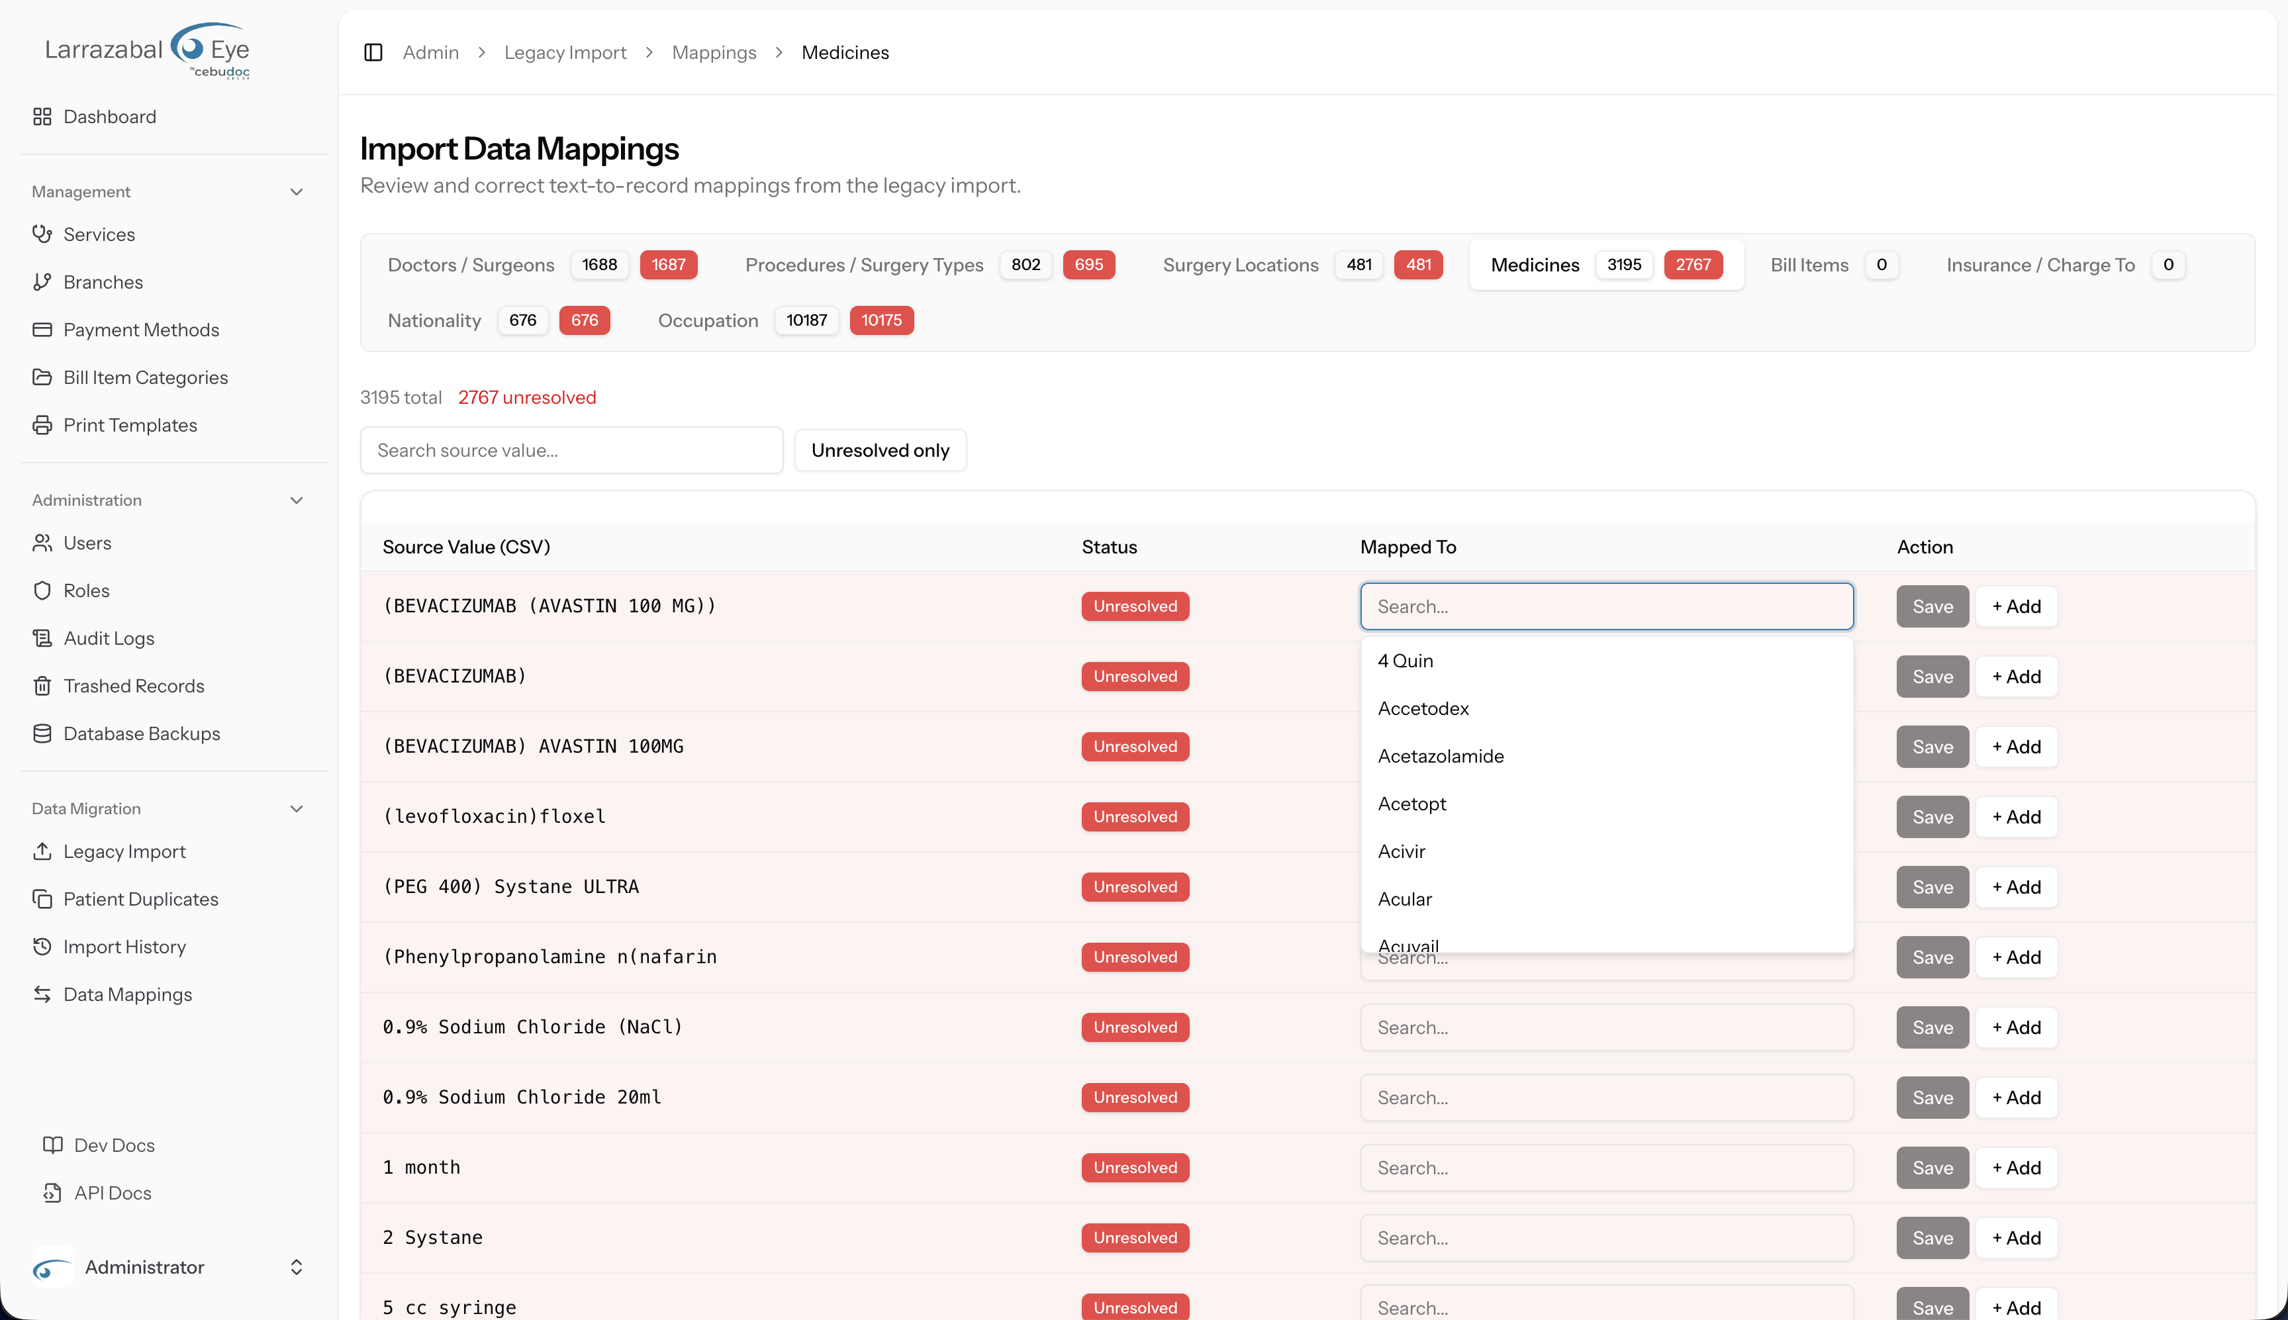Click the Roles shield icon

click(42, 590)
